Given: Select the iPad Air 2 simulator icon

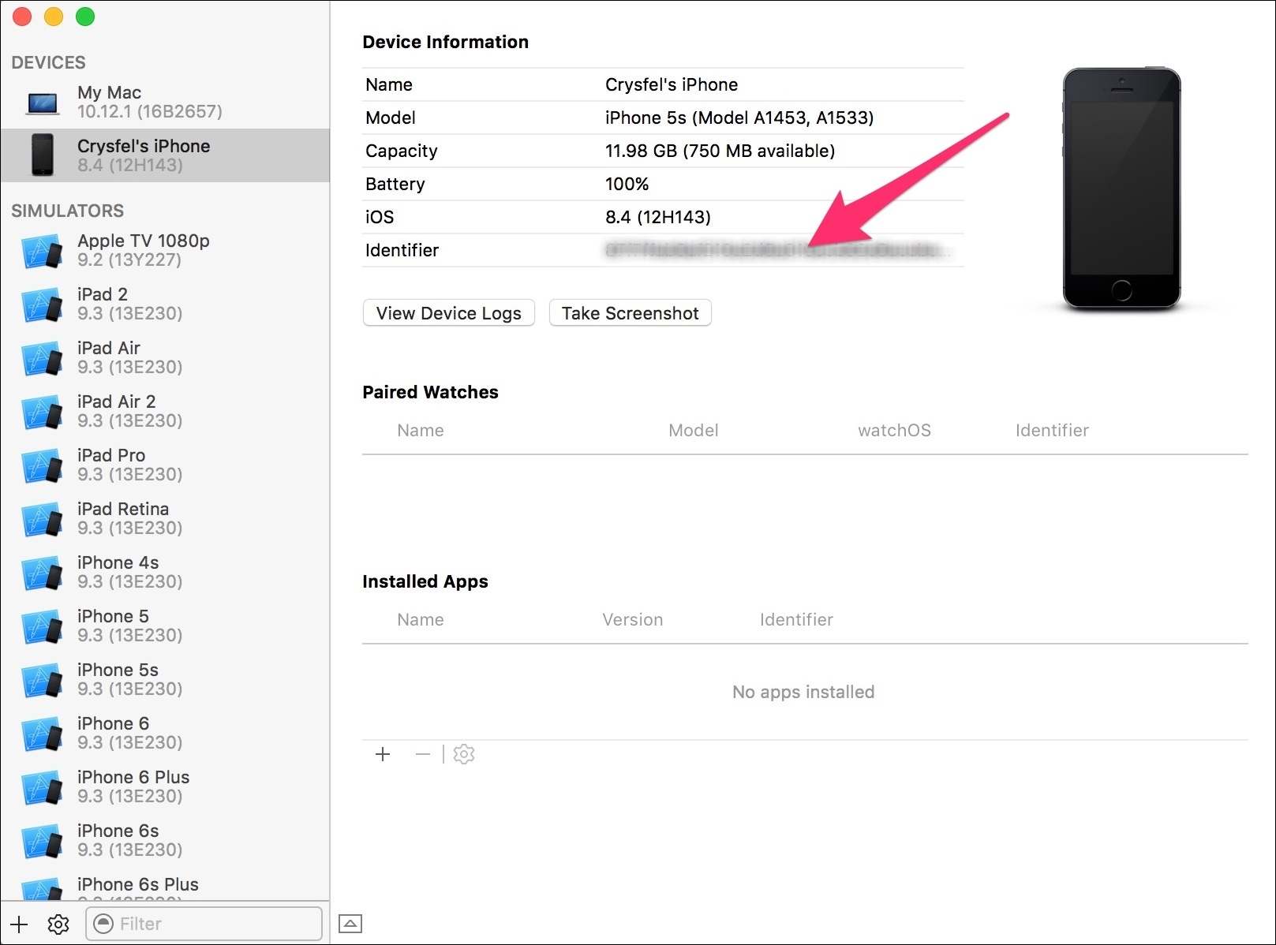Looking at the screenshot, I should pos(43,412).
